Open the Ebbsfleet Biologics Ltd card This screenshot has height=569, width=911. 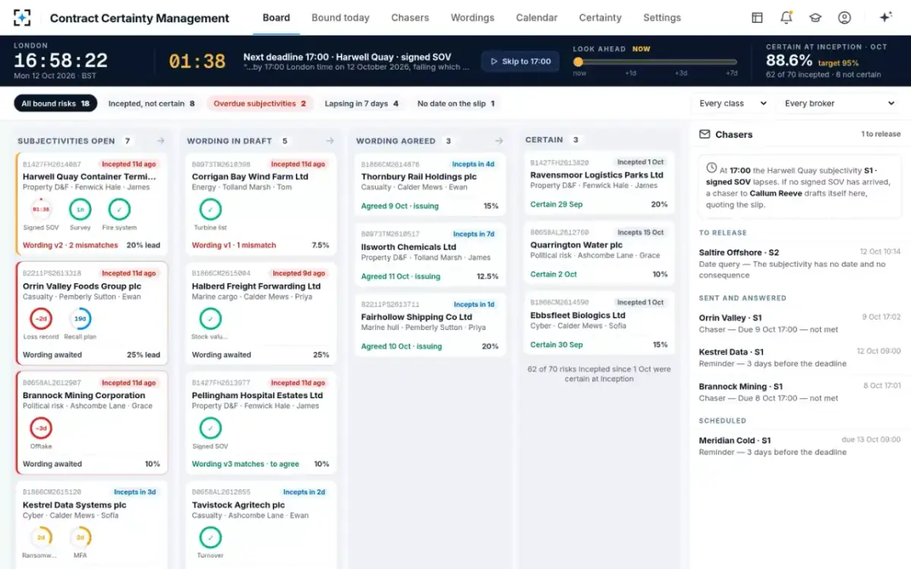(599, 324)
